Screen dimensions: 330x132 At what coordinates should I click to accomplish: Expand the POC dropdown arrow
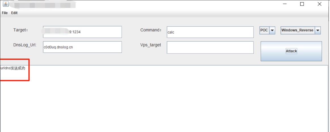[272, 30]
